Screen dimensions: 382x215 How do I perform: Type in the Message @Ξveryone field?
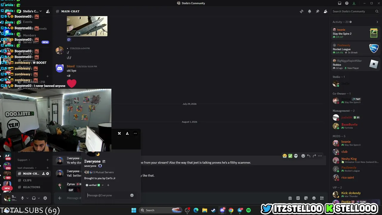coord(108,195)
